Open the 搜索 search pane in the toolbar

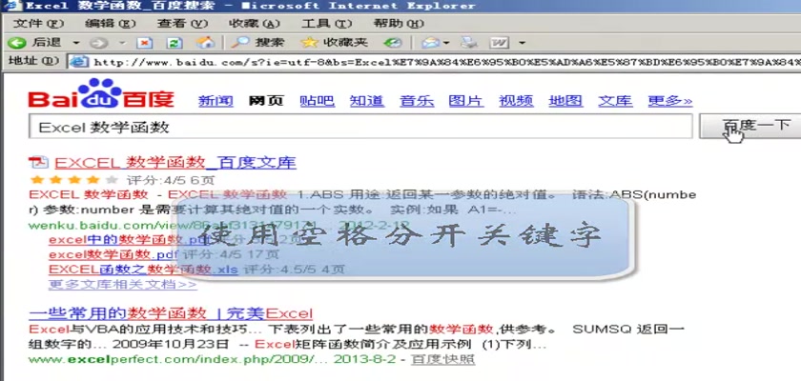coord(257,42)
